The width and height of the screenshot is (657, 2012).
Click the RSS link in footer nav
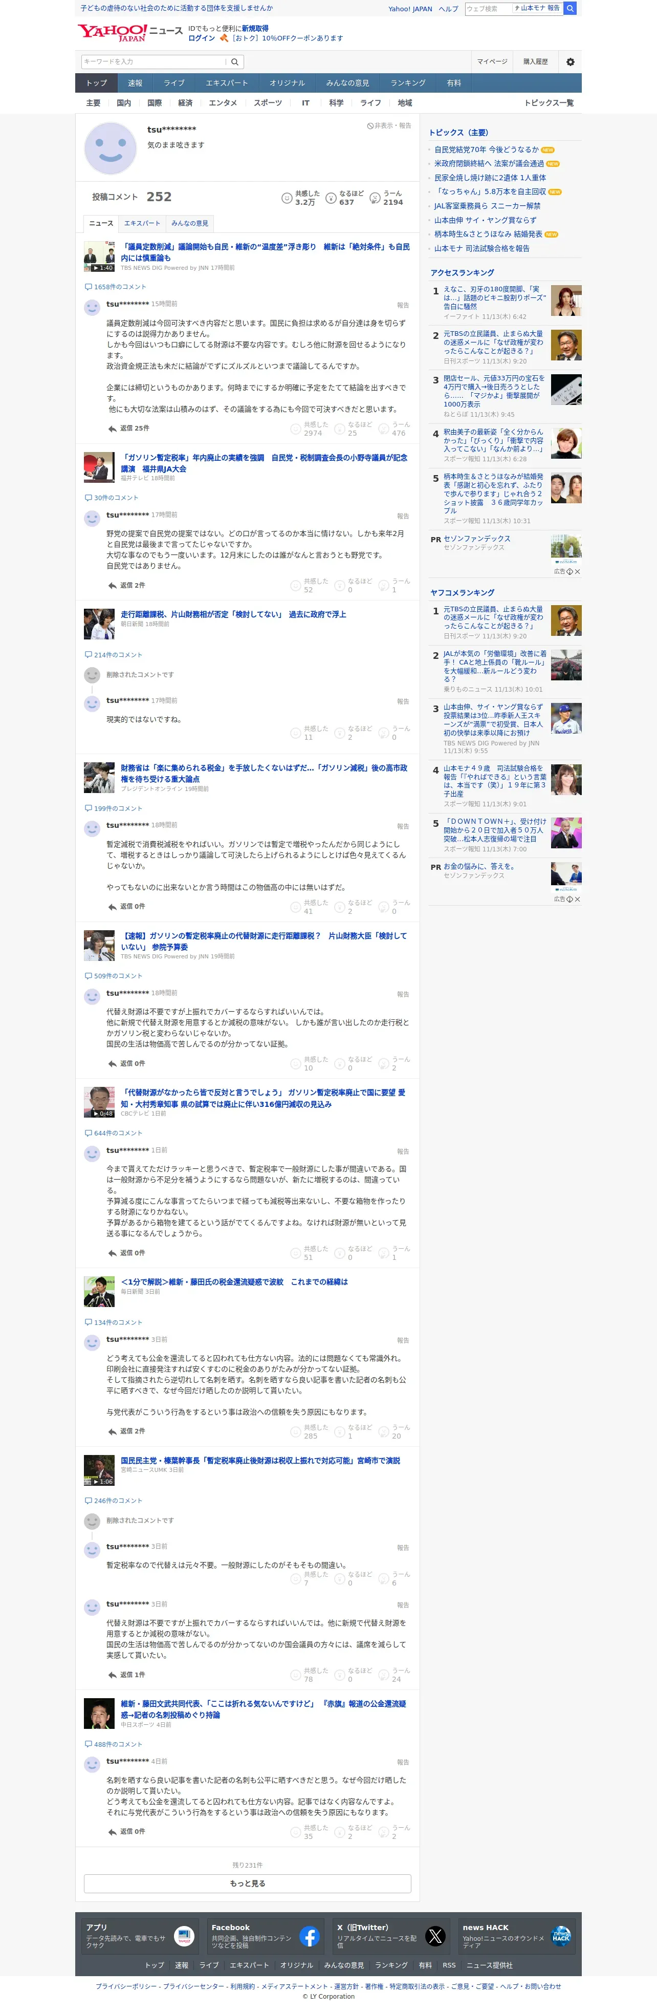(x=449, y=1965)
